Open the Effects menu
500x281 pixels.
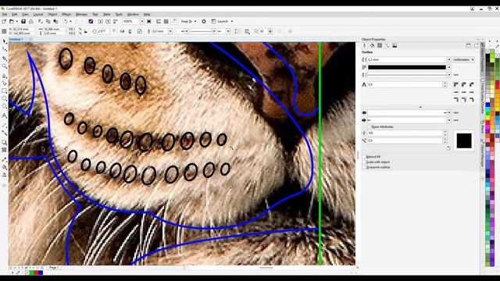[66, 14]
